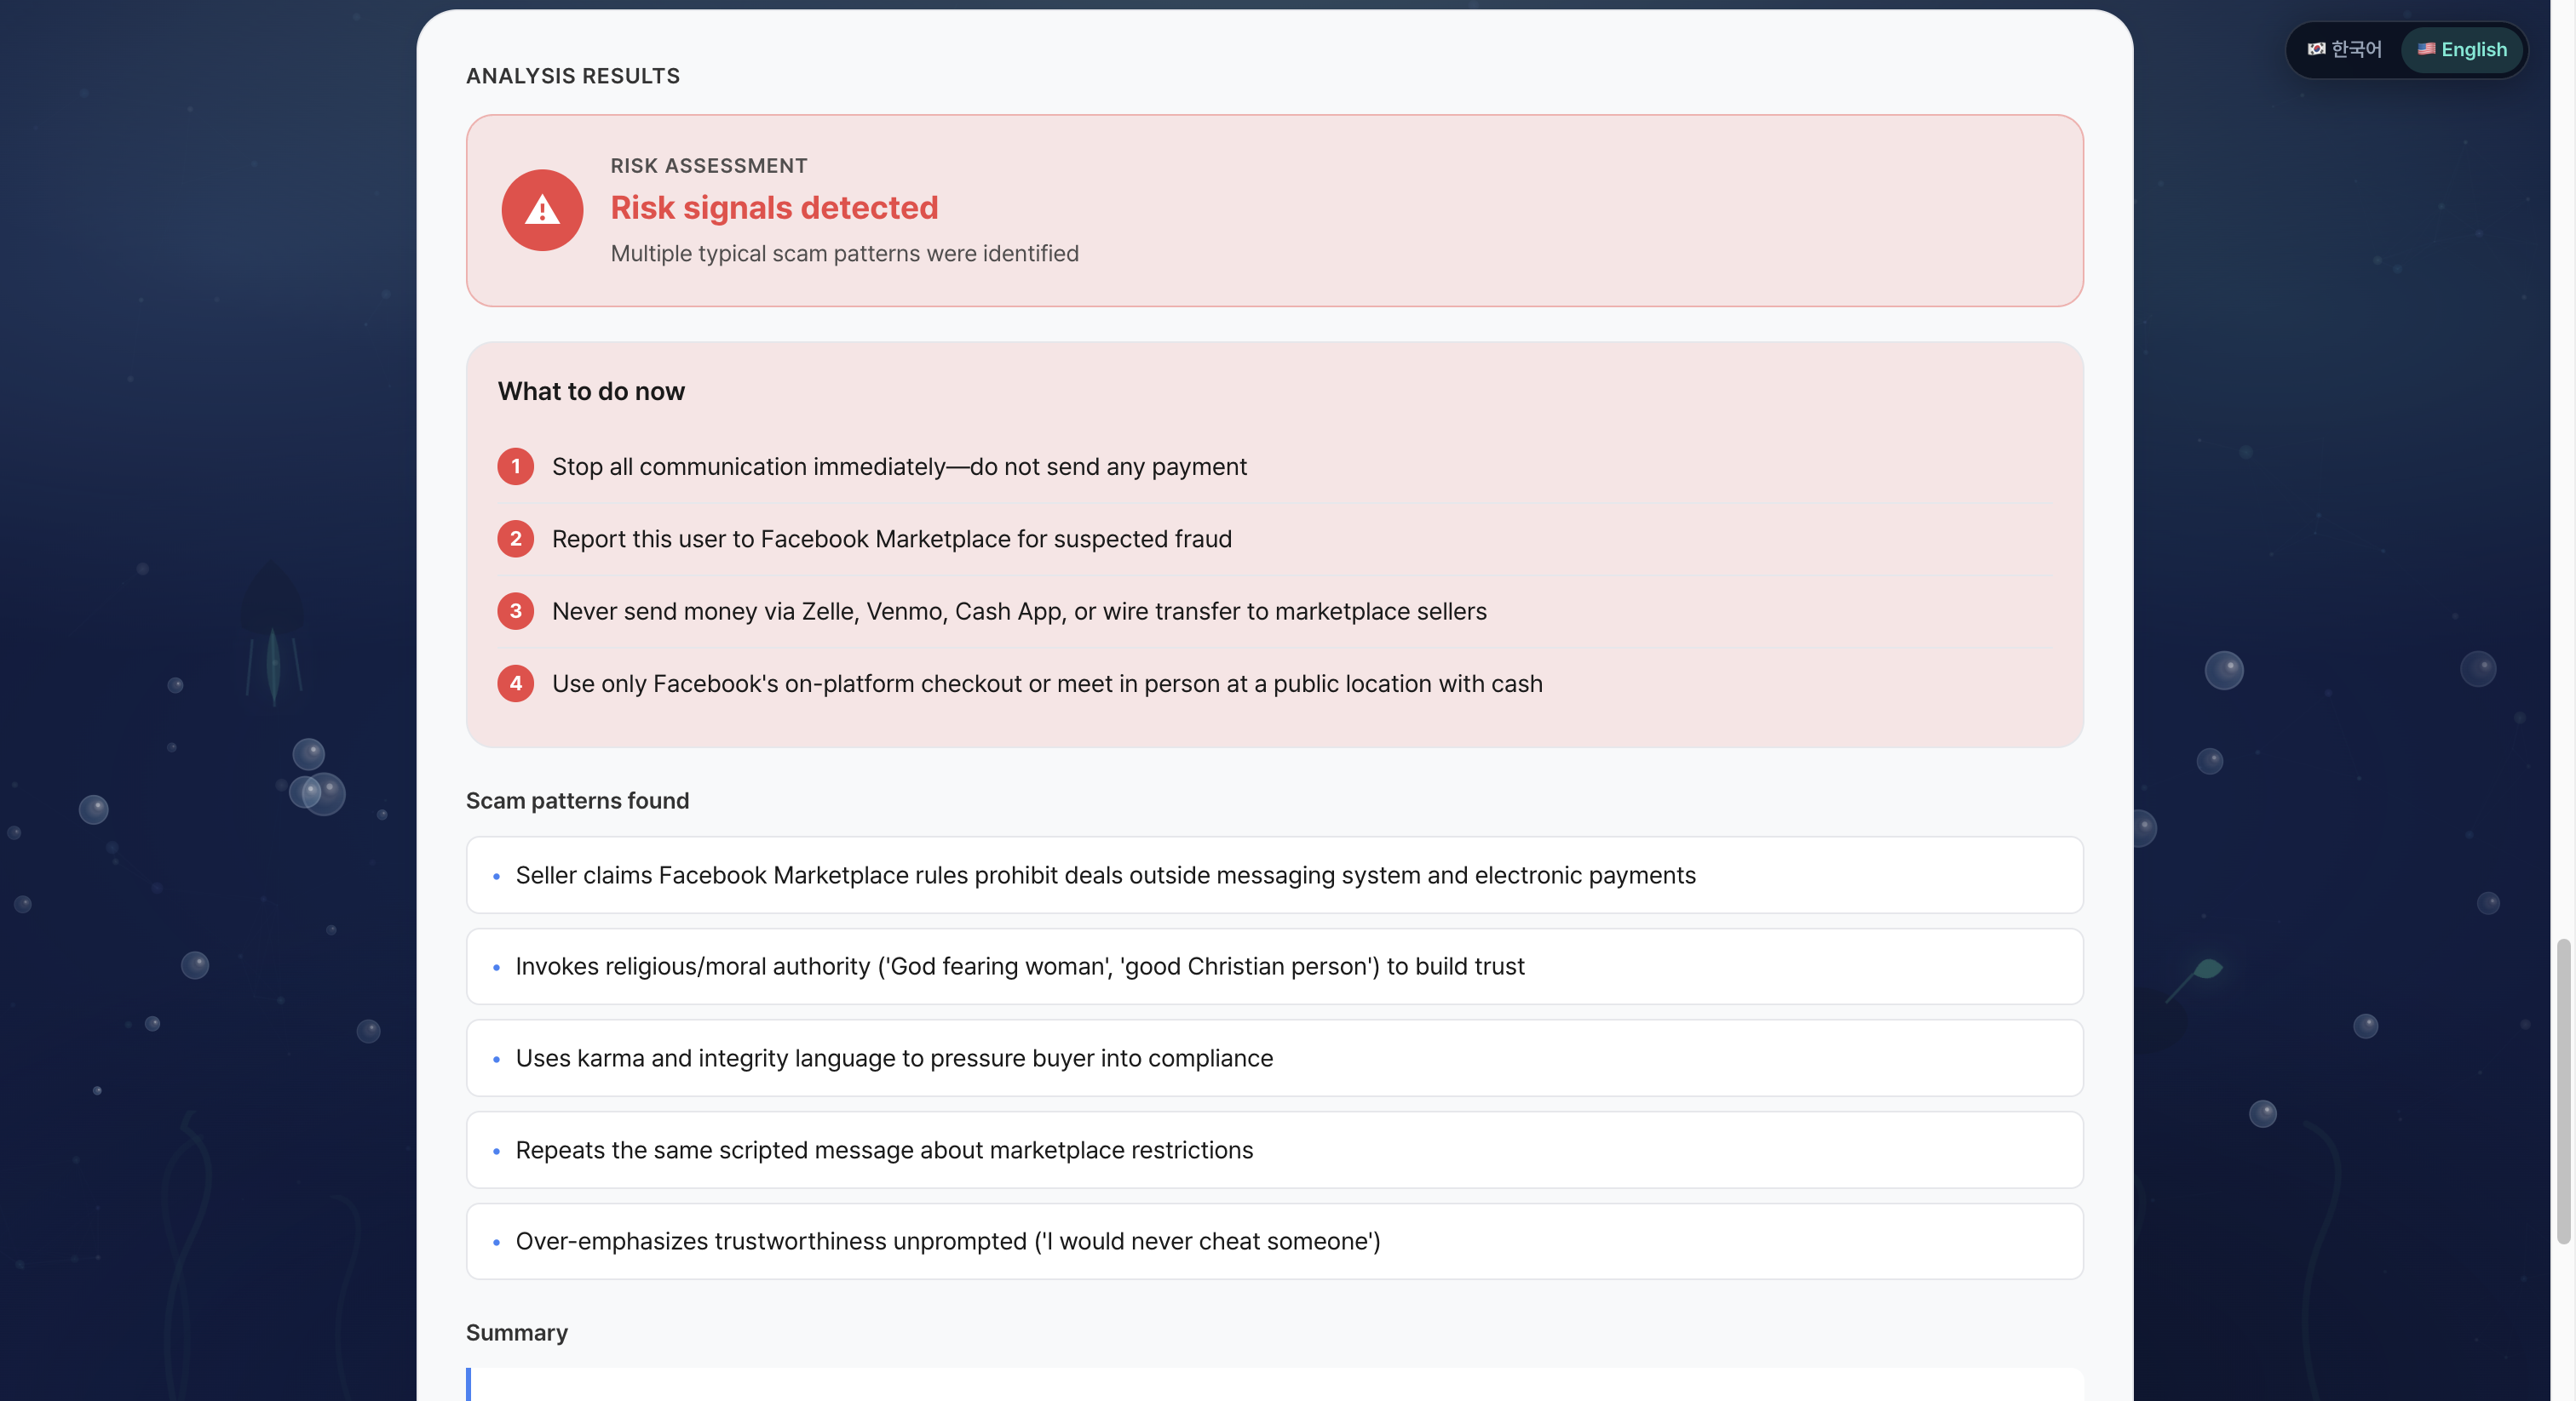Click the US flag icon
Image resolution: width=2576 pixels, height=1401 pixels.
click(2426, 49)
